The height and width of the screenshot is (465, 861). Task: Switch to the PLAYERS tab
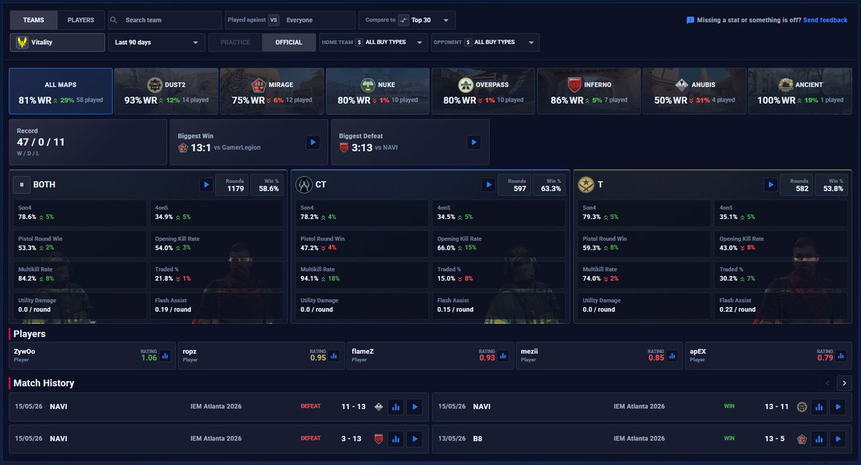(x=81, y=20)
